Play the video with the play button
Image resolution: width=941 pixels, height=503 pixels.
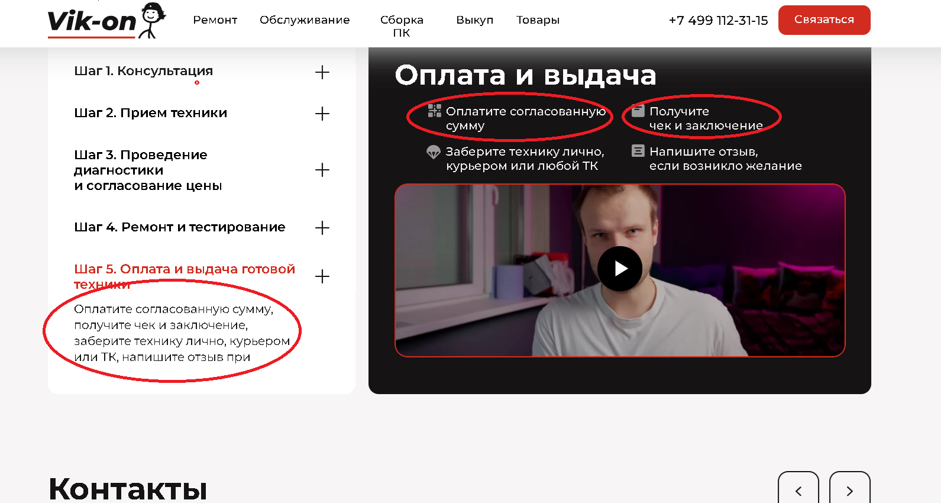click(x=620, y=269)
